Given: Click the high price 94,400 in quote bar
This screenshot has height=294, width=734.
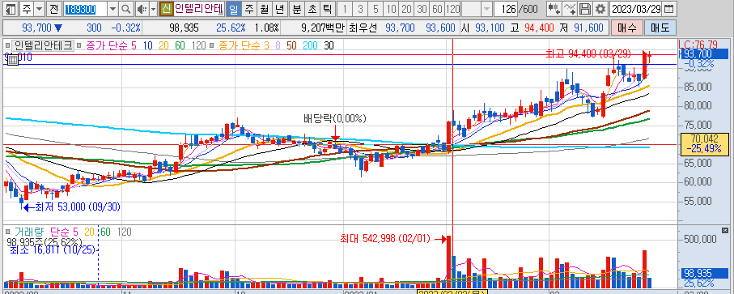Looking at the screenshot, I should click(539, 28).
